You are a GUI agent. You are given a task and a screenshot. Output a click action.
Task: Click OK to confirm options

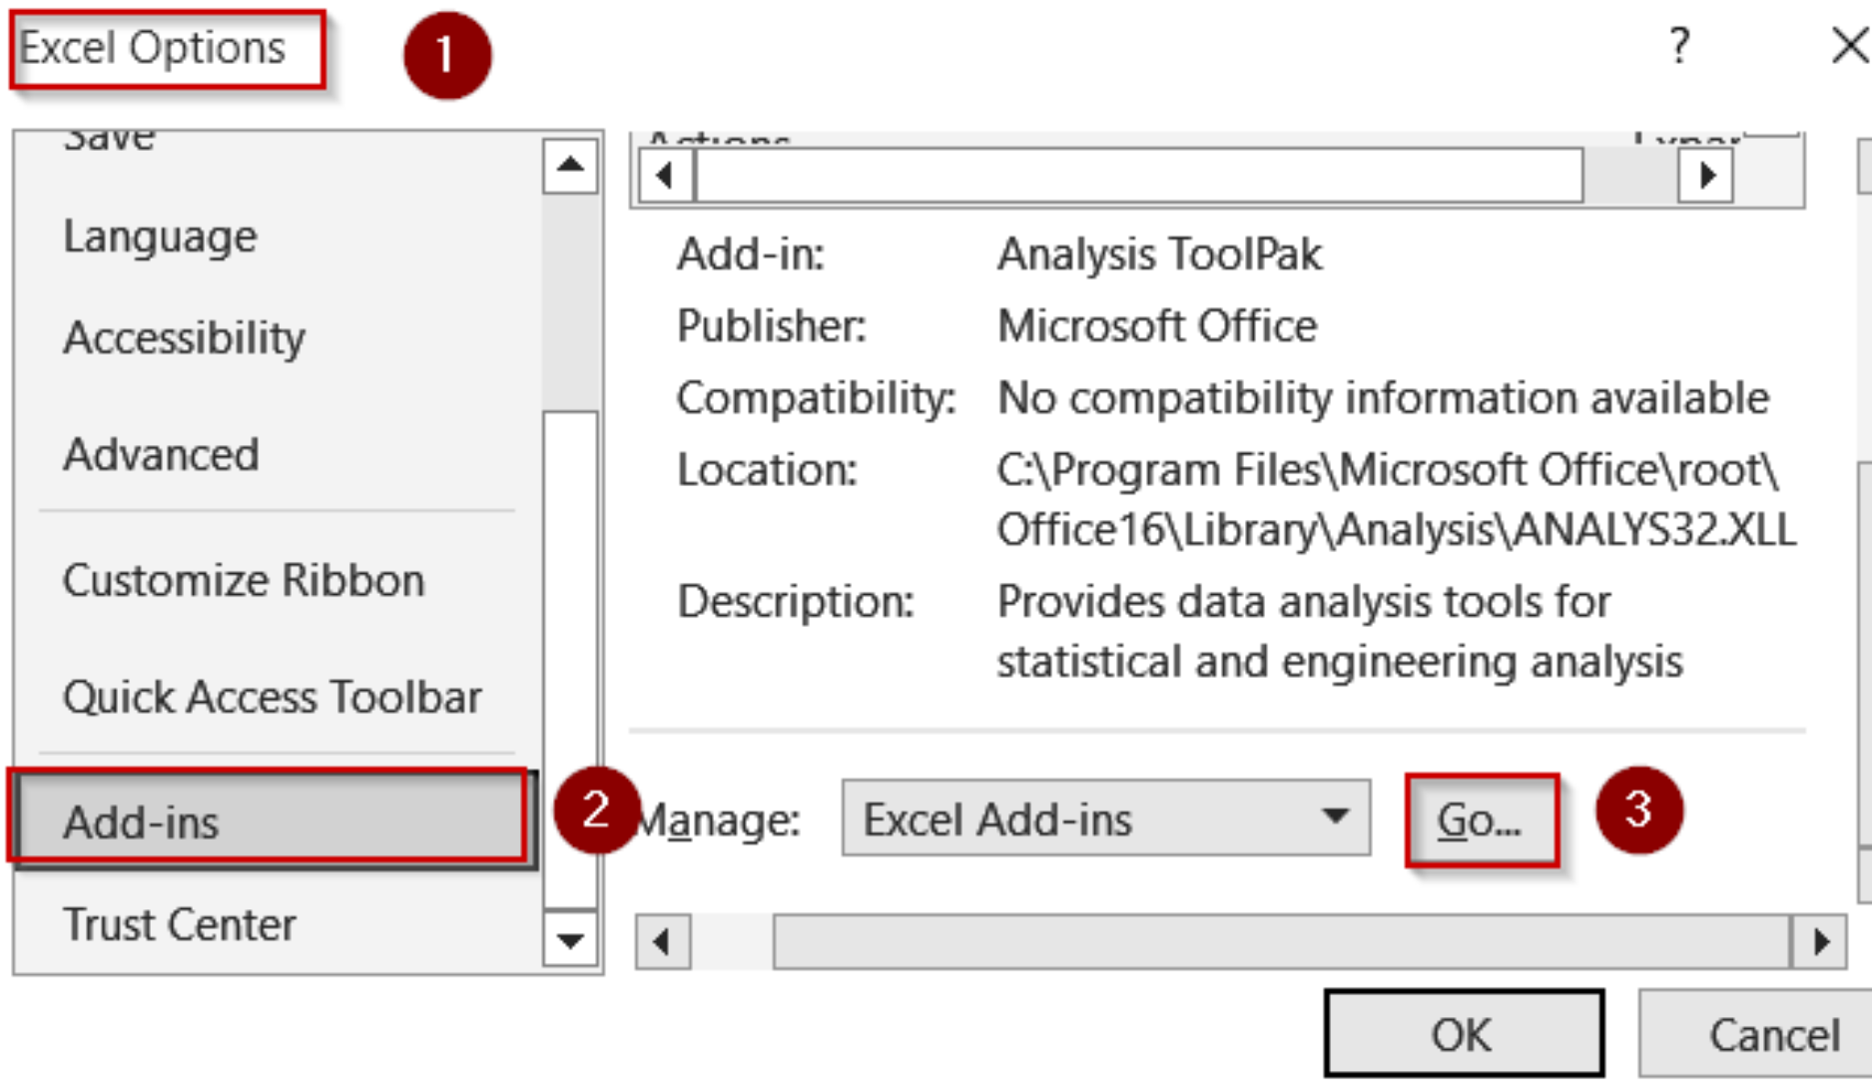(x=1463, y=1033)
